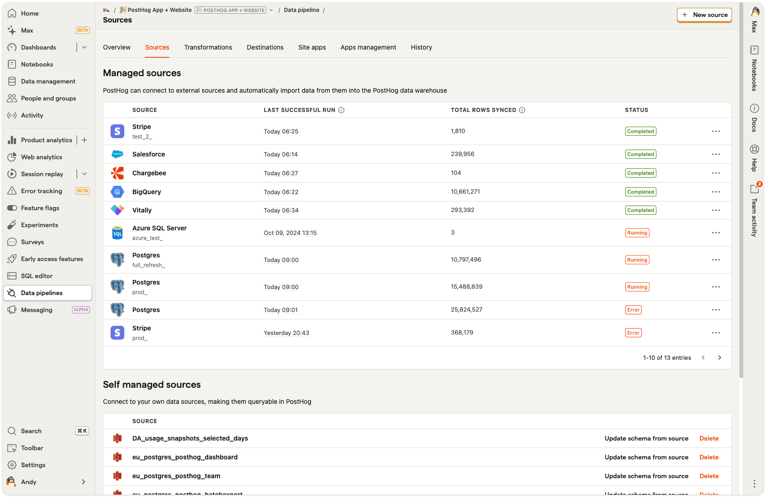Viewport: 766px width, 497px height.
Task: Go to next page of managed sources
Action: (719, 357)
